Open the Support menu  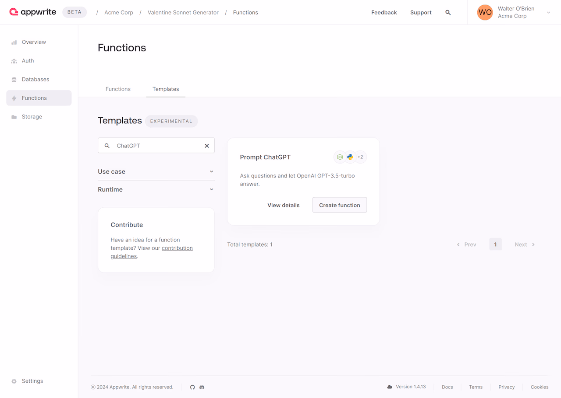(x=421, y=12)
